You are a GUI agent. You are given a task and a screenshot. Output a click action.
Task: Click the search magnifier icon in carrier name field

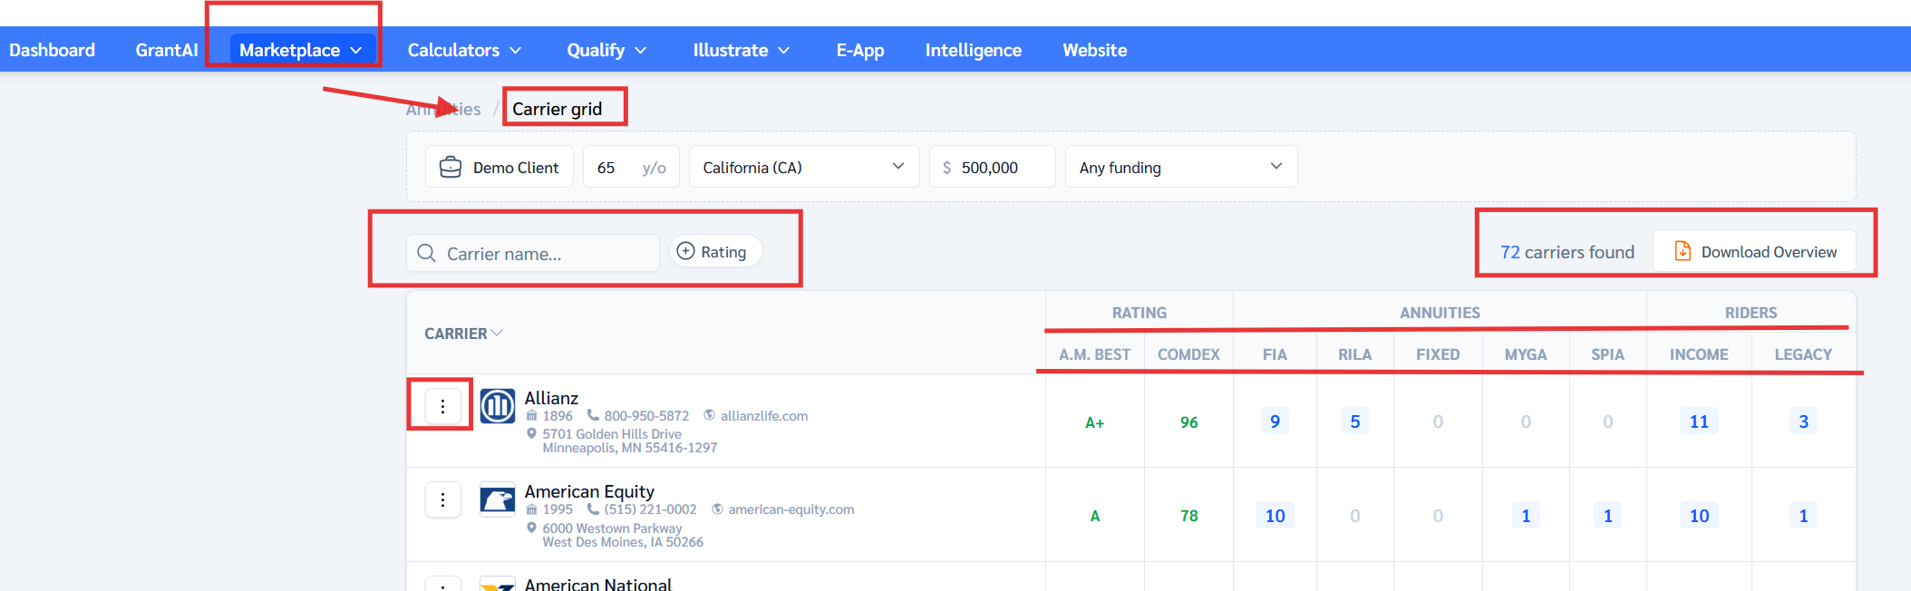tap(426, 253)
